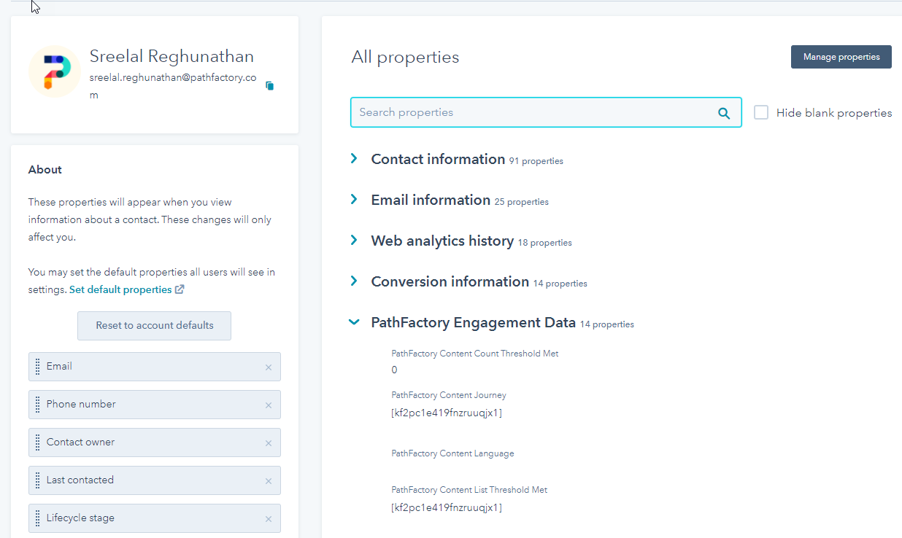The image size is (902, 538).
Task: Follow the Set default properties link
Action: coord(126,289)
